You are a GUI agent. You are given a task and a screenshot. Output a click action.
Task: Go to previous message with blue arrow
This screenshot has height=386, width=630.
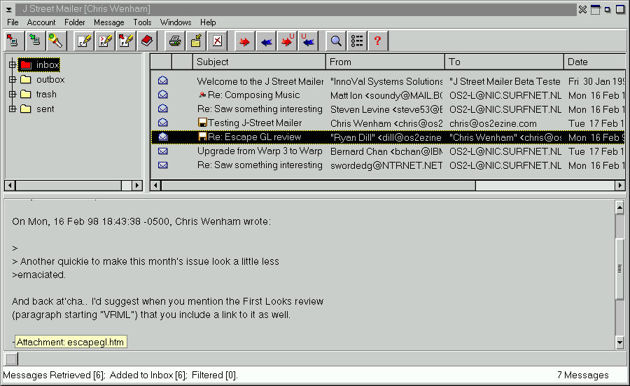(266, 41)
